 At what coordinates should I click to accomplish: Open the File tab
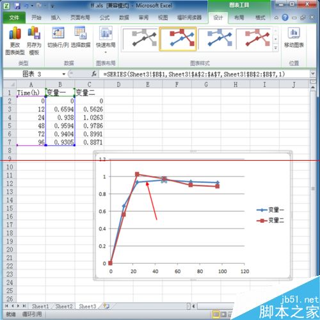[14, 17]
